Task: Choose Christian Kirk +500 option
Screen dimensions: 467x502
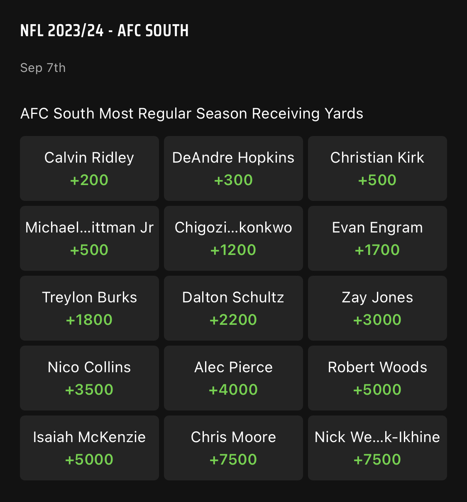Action: [x=377, y=168]
